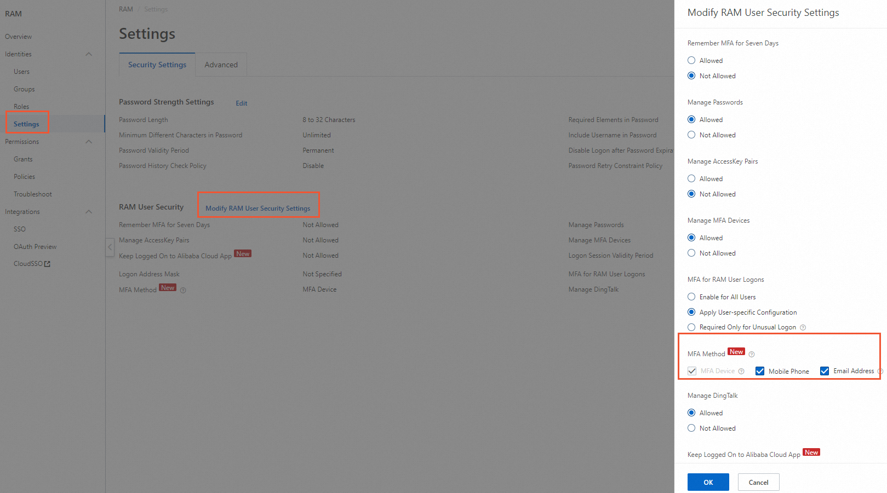This screenshot has height=493, width=887.
Task: Click help icon after Required Only for Unusual Logon
Action: 803,327
